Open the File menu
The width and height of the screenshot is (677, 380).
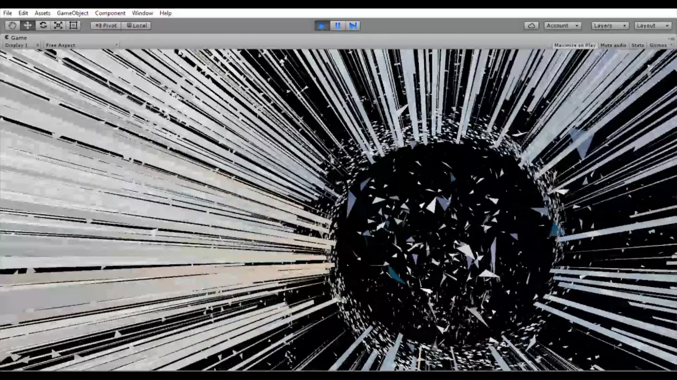pyautogui.click(x=7, y=13)
